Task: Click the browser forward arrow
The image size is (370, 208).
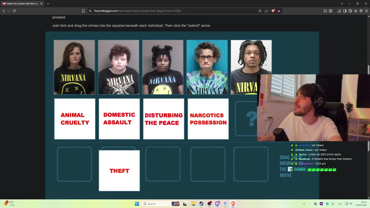Action: 9,11
